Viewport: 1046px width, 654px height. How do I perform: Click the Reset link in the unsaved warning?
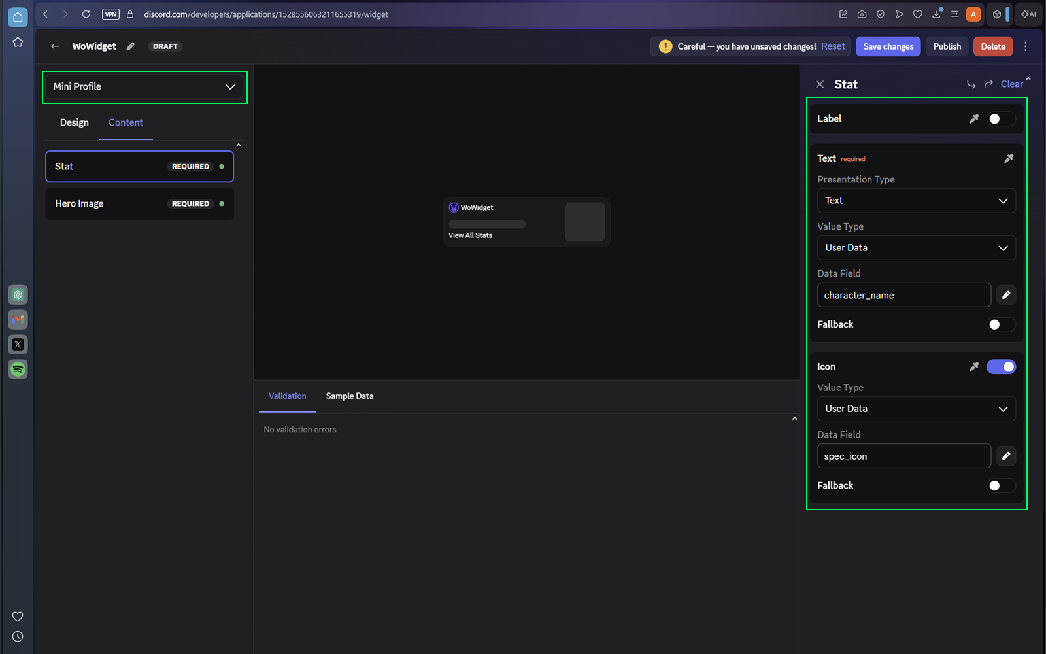coord(833,46)
